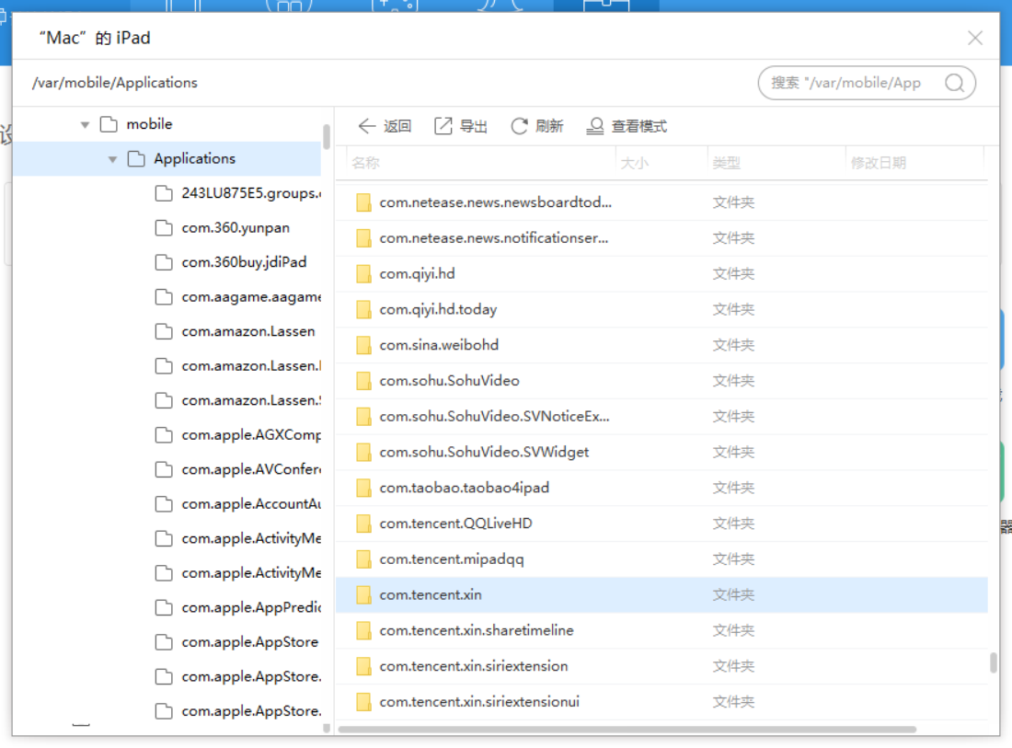Collapse the mobile folder tree node
The image size is (1012, 748).
click(x=85, y=124)
